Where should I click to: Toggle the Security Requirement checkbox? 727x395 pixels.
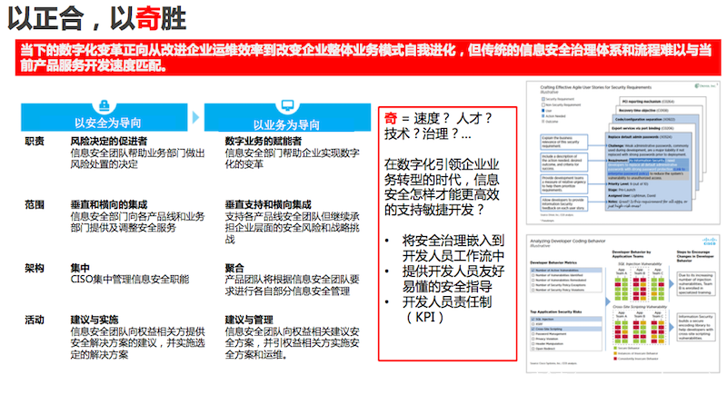543,99
